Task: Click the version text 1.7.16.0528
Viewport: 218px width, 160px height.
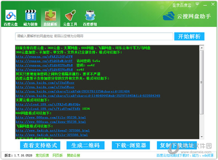Action: coord(23,155)
